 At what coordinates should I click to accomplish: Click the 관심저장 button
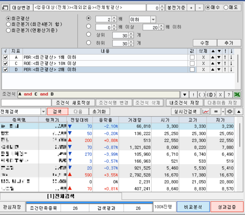coord(12,207)
